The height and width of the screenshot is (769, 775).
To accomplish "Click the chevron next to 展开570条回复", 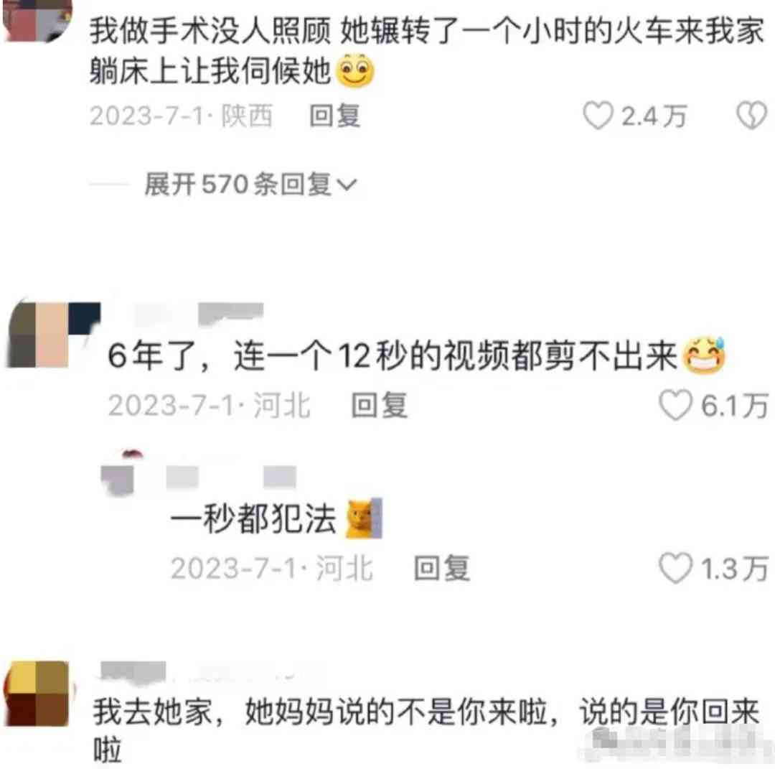I will click(x=347, y=185).
